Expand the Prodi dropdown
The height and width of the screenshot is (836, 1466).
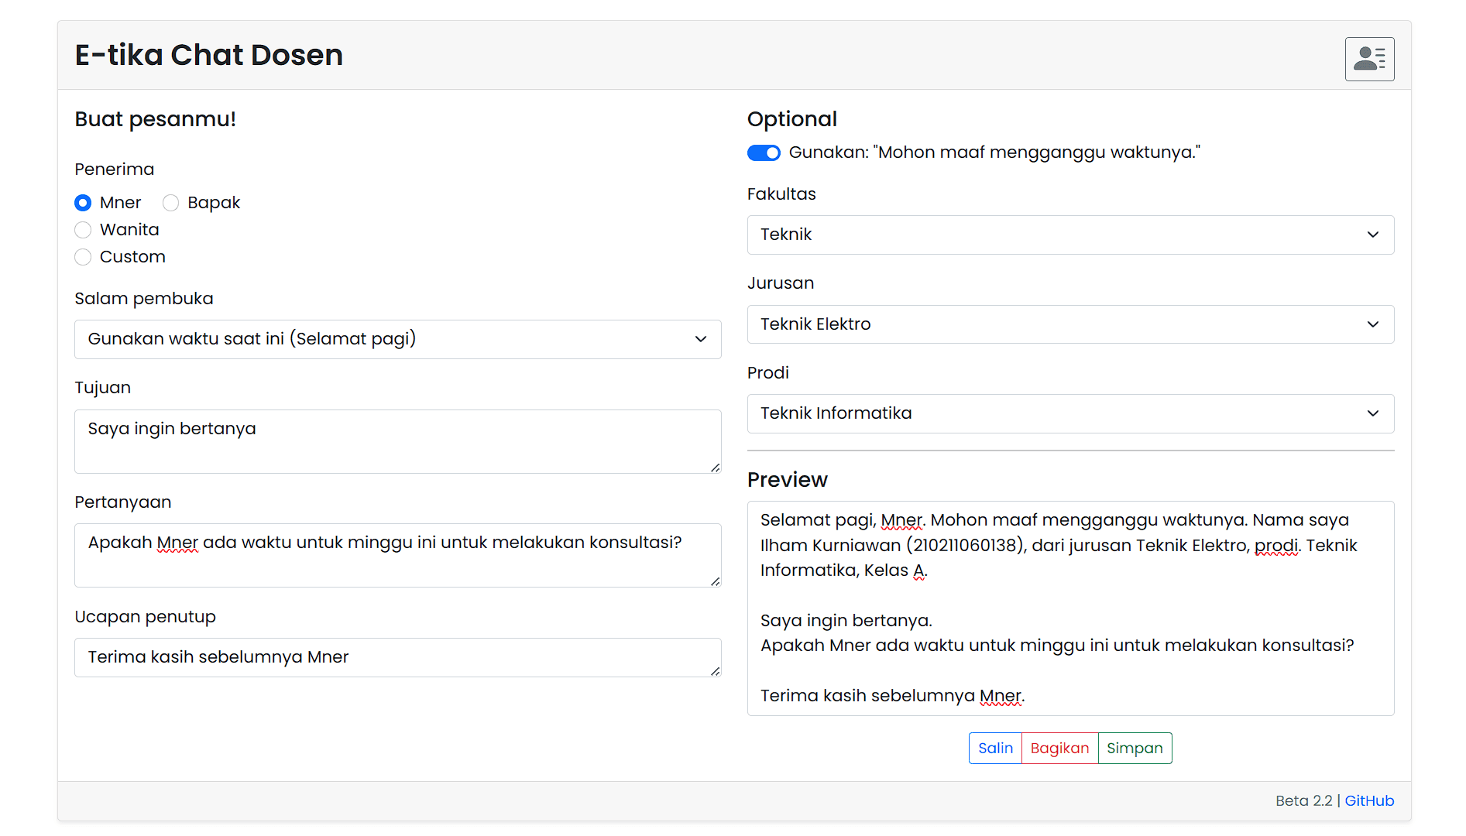tap(1069, 413)
